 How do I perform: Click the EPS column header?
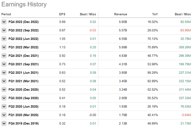click(62, 14)
